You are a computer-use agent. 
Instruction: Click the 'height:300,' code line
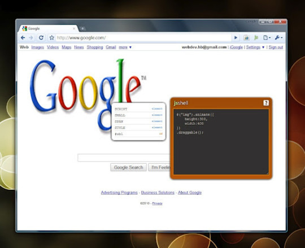pos(196,119)
